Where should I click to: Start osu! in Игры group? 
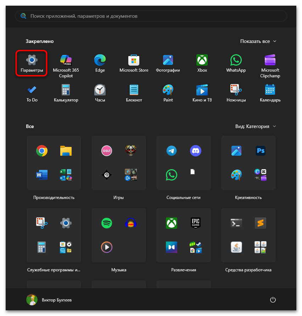point(107,151)
